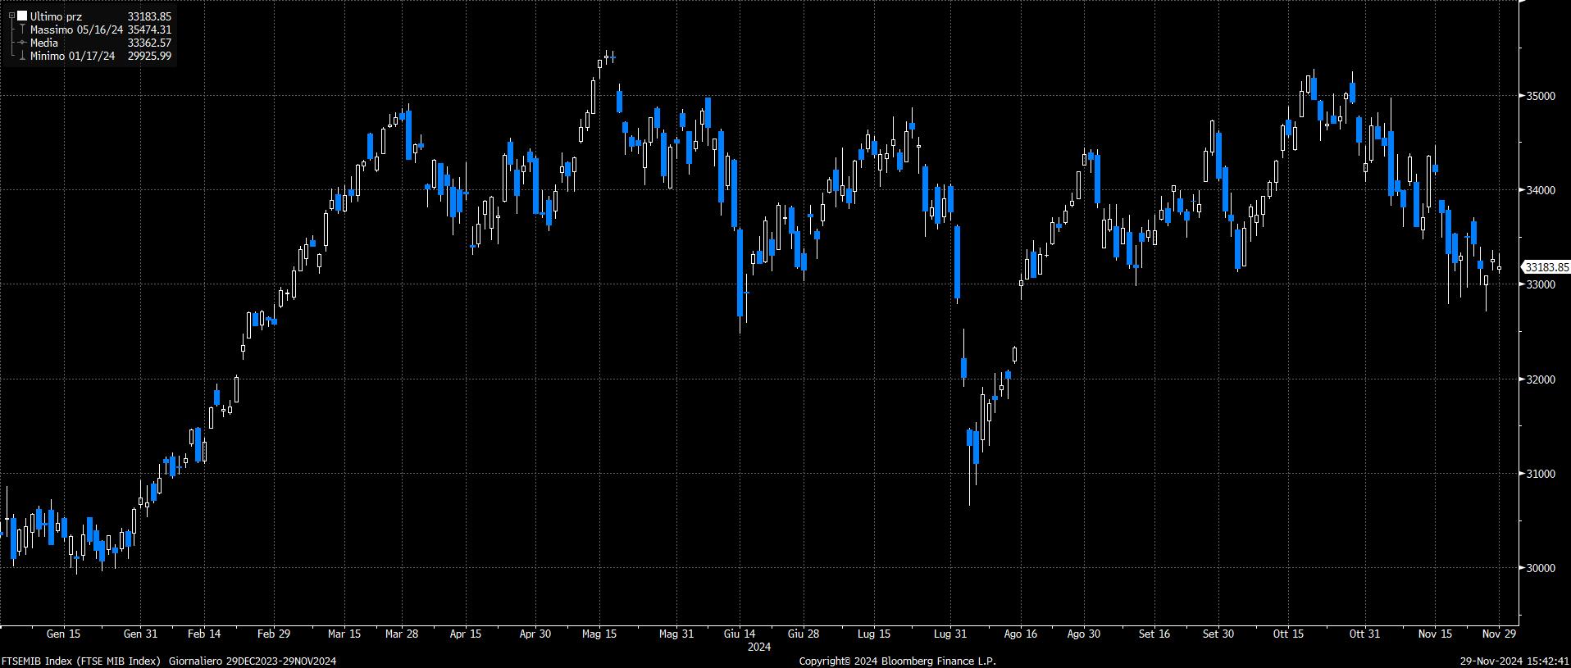This screenshot has width=1571, height=668.
Task: Click the 30000 price axis label
Action: pos(1540,568)
